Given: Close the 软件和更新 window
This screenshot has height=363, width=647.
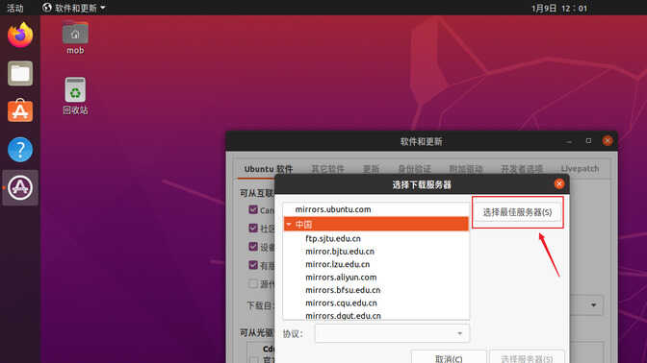Looking at the screenshot, I should (x=608, y=141).
